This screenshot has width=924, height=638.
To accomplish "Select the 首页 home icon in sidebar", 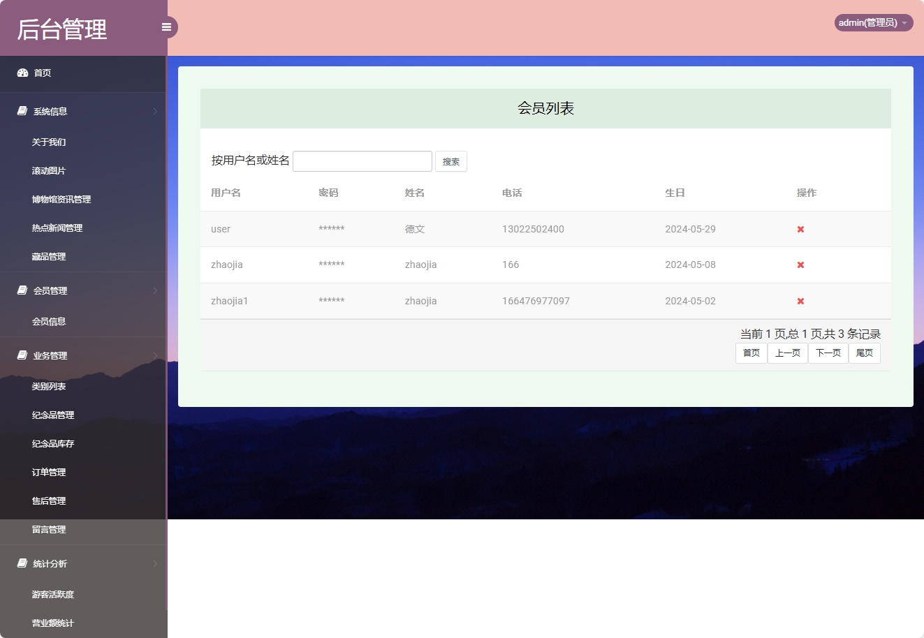I will [22, 72].
